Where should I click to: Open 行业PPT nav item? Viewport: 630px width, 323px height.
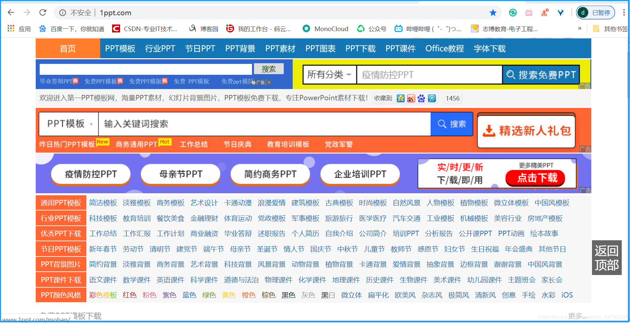[160, 49]
